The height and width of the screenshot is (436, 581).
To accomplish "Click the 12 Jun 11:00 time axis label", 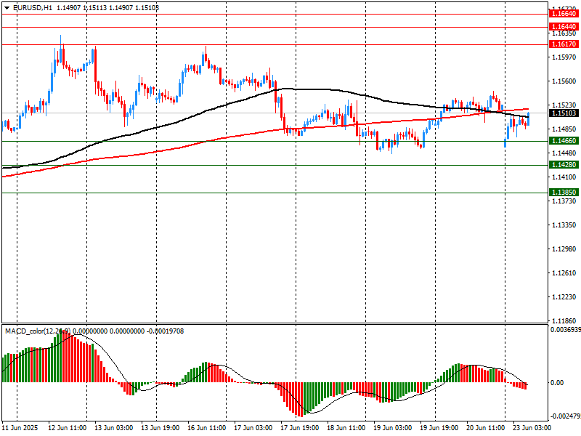I will coord(68,428).
